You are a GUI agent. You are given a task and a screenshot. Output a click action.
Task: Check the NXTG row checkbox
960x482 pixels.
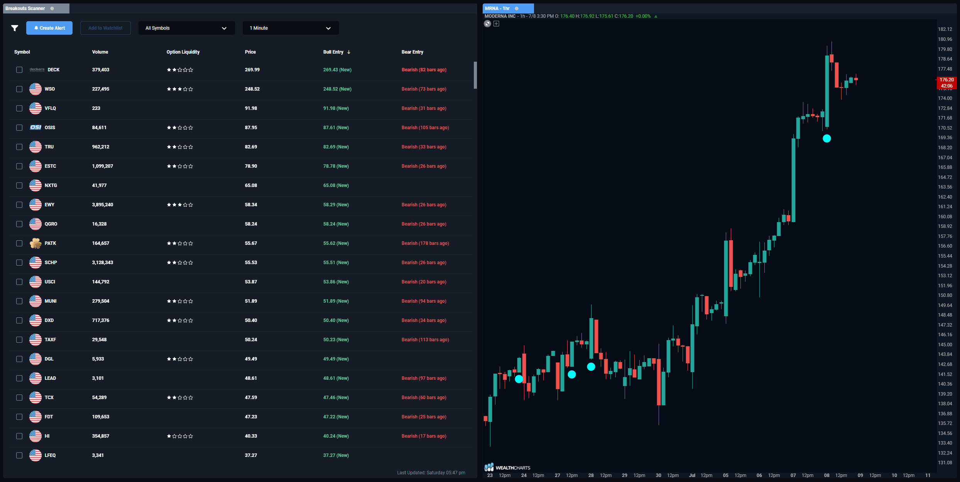coord(19,185)
